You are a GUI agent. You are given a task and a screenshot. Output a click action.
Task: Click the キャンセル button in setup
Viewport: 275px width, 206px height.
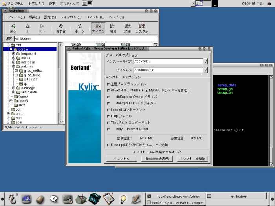(x=121, y=159)
